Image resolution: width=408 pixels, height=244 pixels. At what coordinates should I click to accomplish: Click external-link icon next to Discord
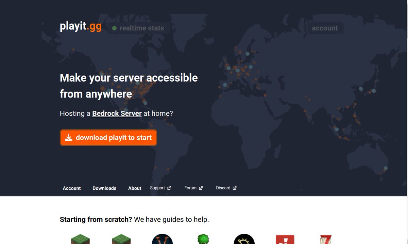[x=234, y=188]
